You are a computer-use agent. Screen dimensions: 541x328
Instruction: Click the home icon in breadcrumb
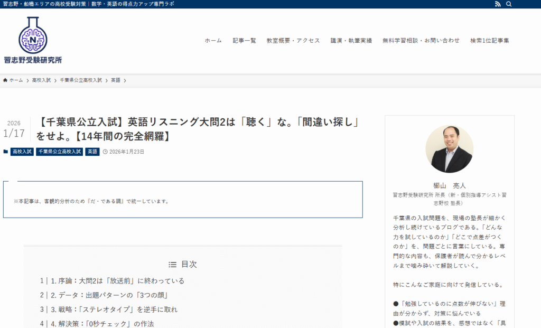pos(5,80)
